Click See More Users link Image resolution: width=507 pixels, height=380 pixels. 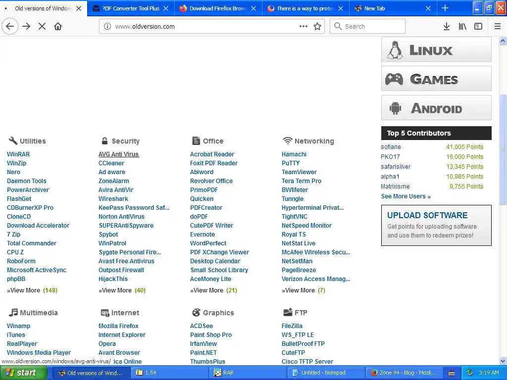(x=406, y=196)
